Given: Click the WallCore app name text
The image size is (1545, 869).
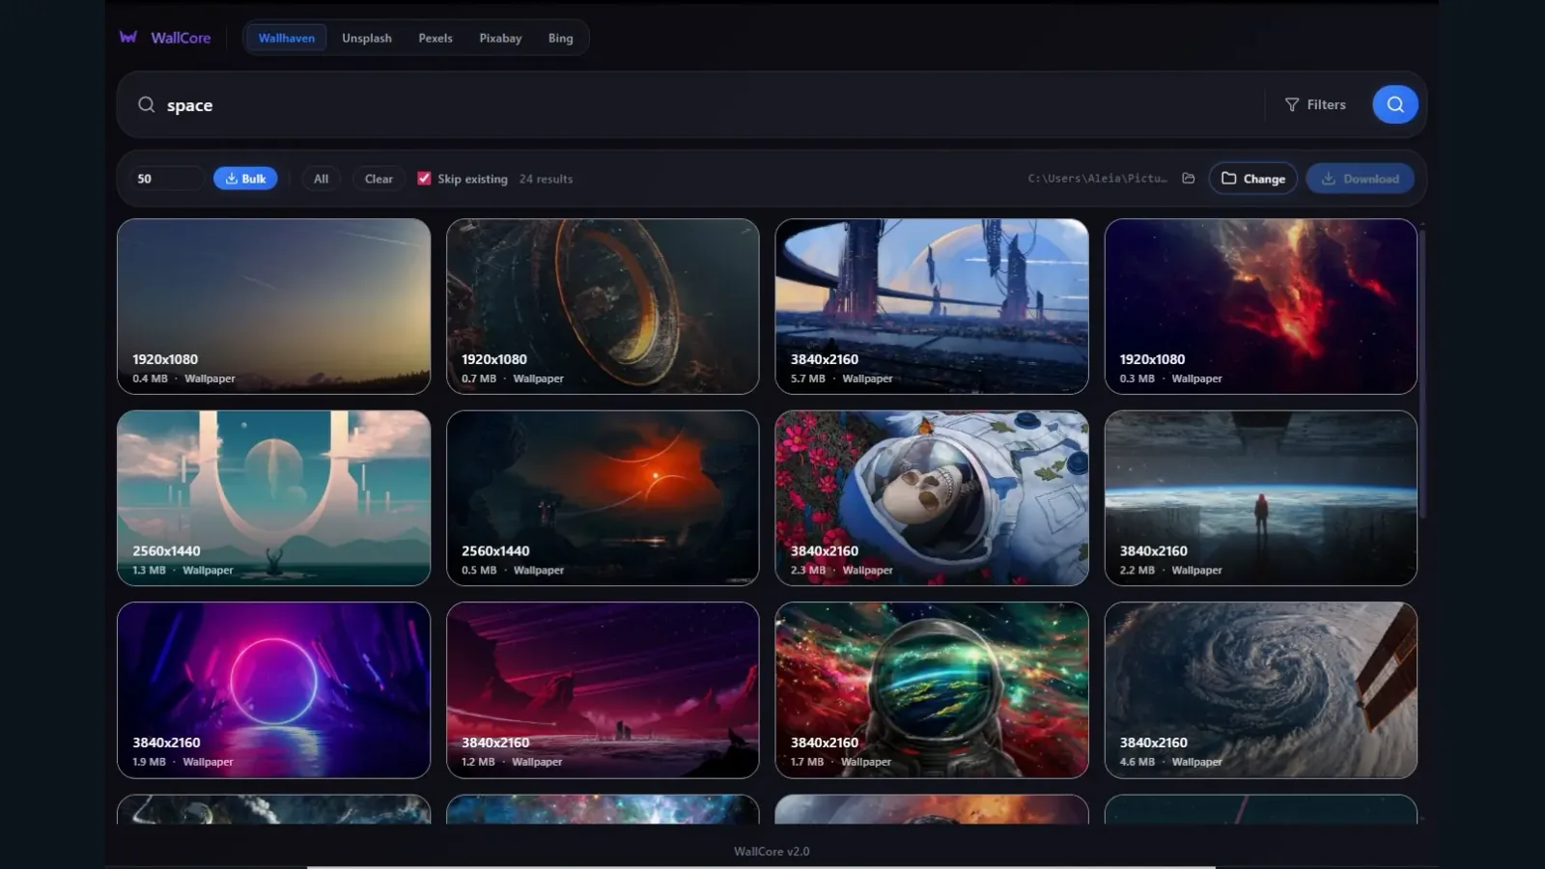Looking at the screenshot, I should [181, 38].
